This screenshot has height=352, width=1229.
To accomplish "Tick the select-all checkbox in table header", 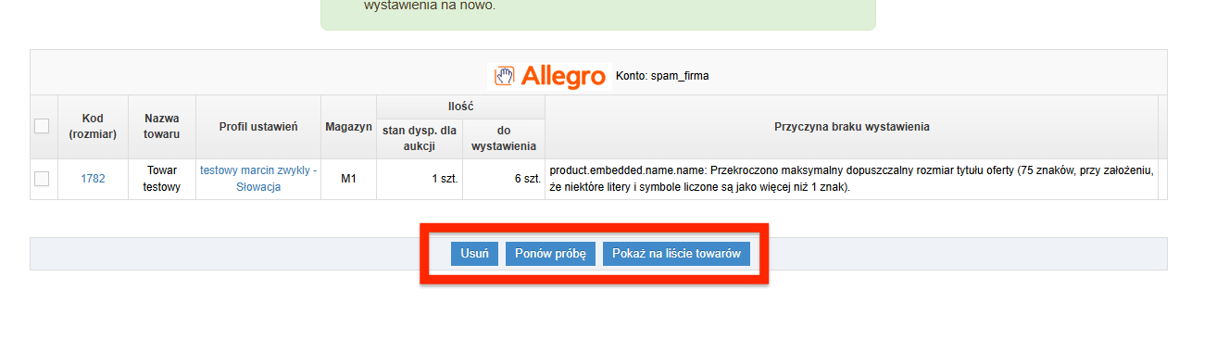I will point(42,126).
